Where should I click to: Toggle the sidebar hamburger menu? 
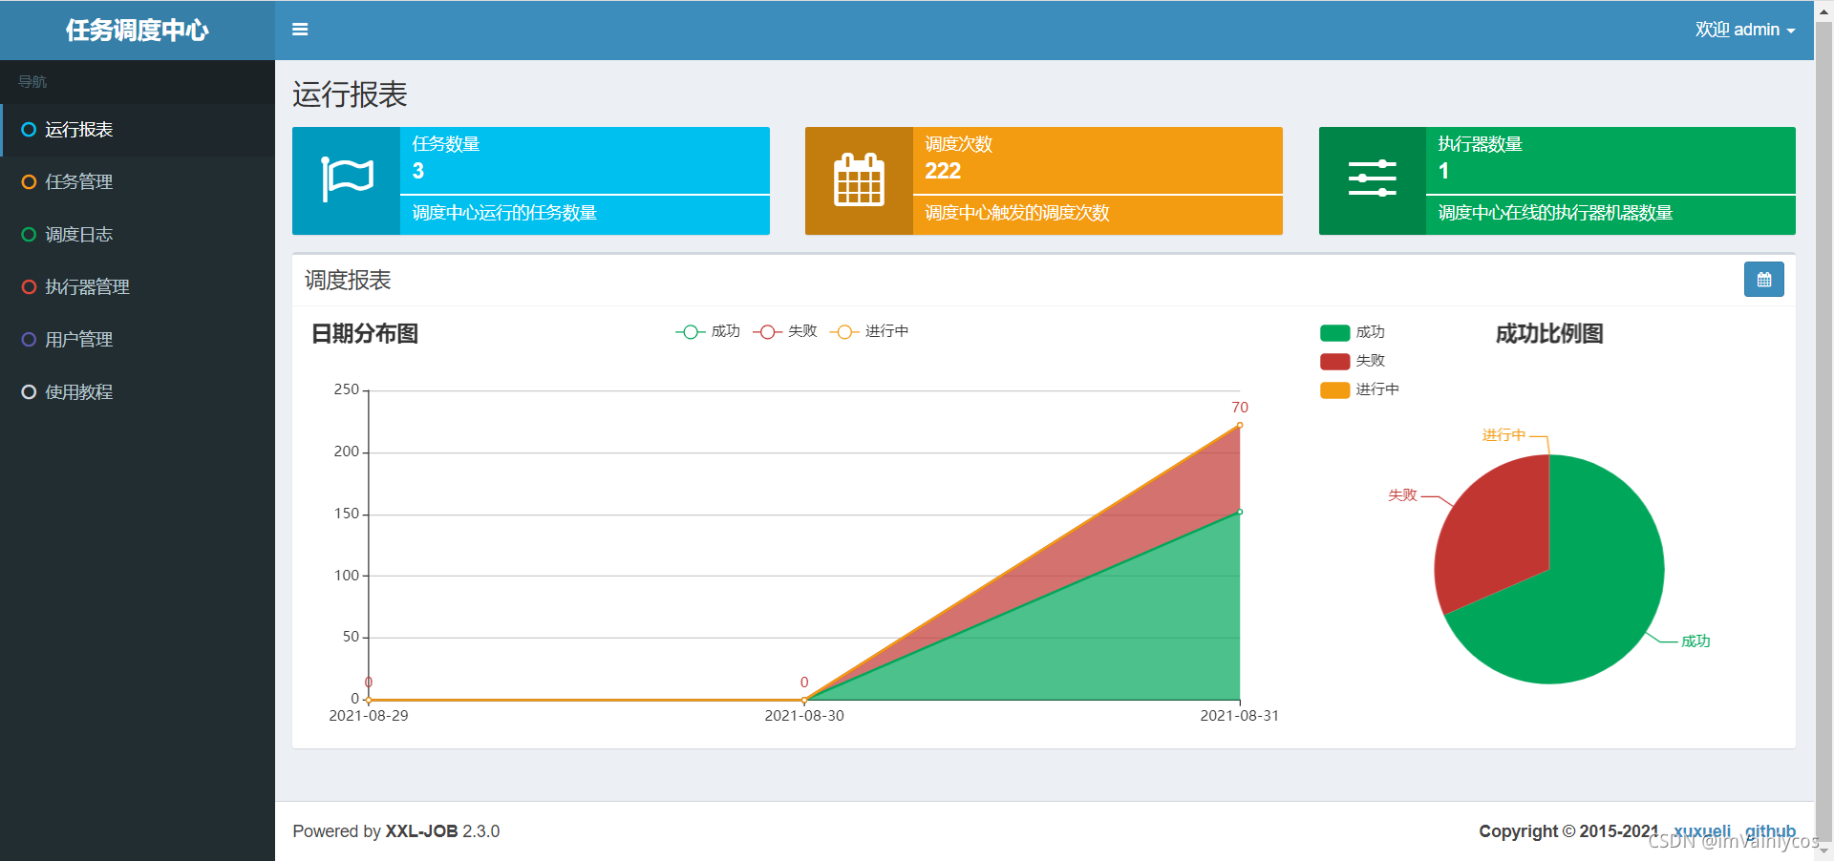[300, 30]
